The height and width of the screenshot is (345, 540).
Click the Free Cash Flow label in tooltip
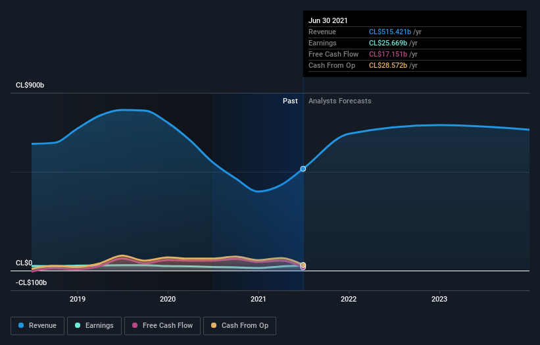(x=333, y=54)
